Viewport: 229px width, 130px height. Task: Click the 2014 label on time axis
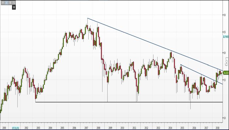tap(170, 128)
